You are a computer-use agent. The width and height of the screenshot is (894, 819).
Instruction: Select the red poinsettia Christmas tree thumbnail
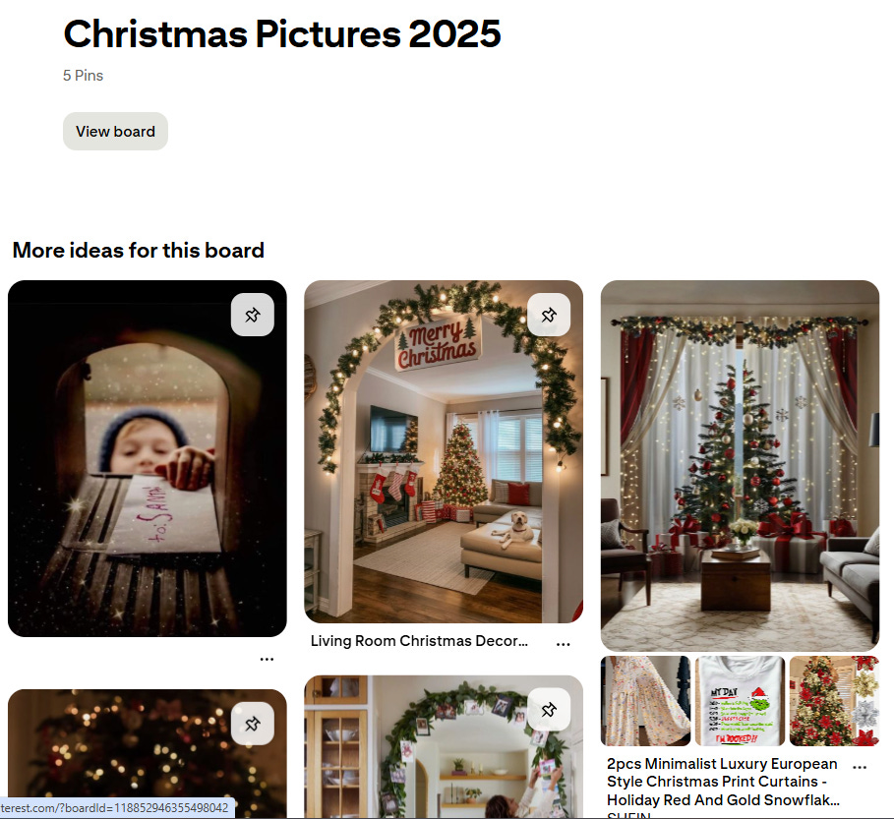[x=835, y=700]
